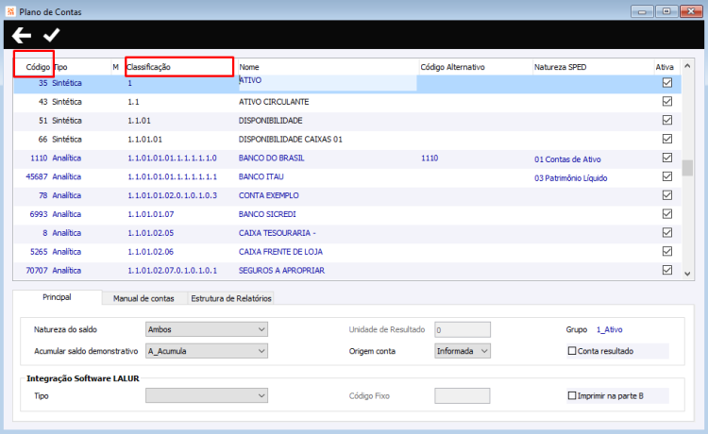The height and width of the screenshot is (434, 708).
Task: Open the LALUR Tipo dropdown
Action: tap(207, 395)
